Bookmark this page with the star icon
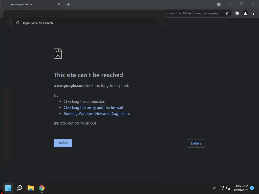 click(x=227, y=13)
